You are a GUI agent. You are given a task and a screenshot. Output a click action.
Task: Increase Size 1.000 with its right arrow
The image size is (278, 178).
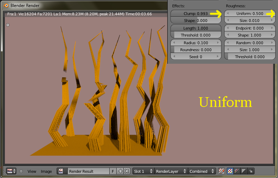272,49
